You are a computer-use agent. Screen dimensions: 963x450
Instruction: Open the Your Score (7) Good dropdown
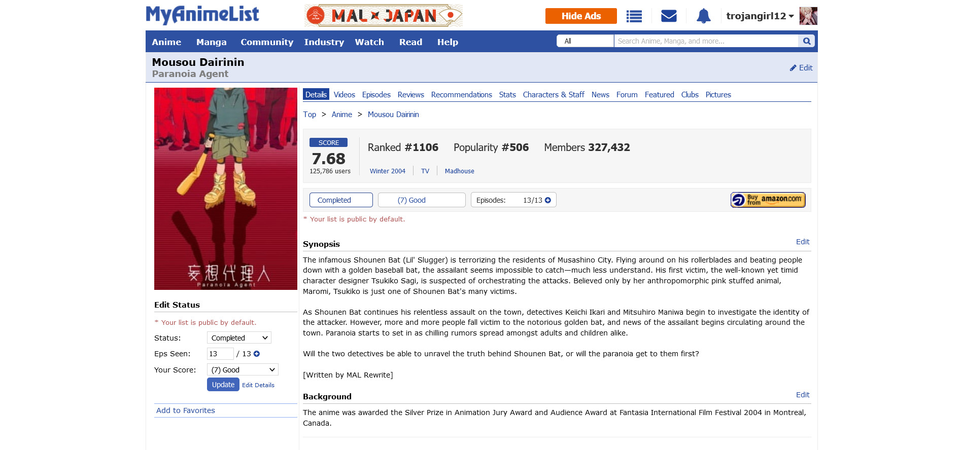[243, 370]
